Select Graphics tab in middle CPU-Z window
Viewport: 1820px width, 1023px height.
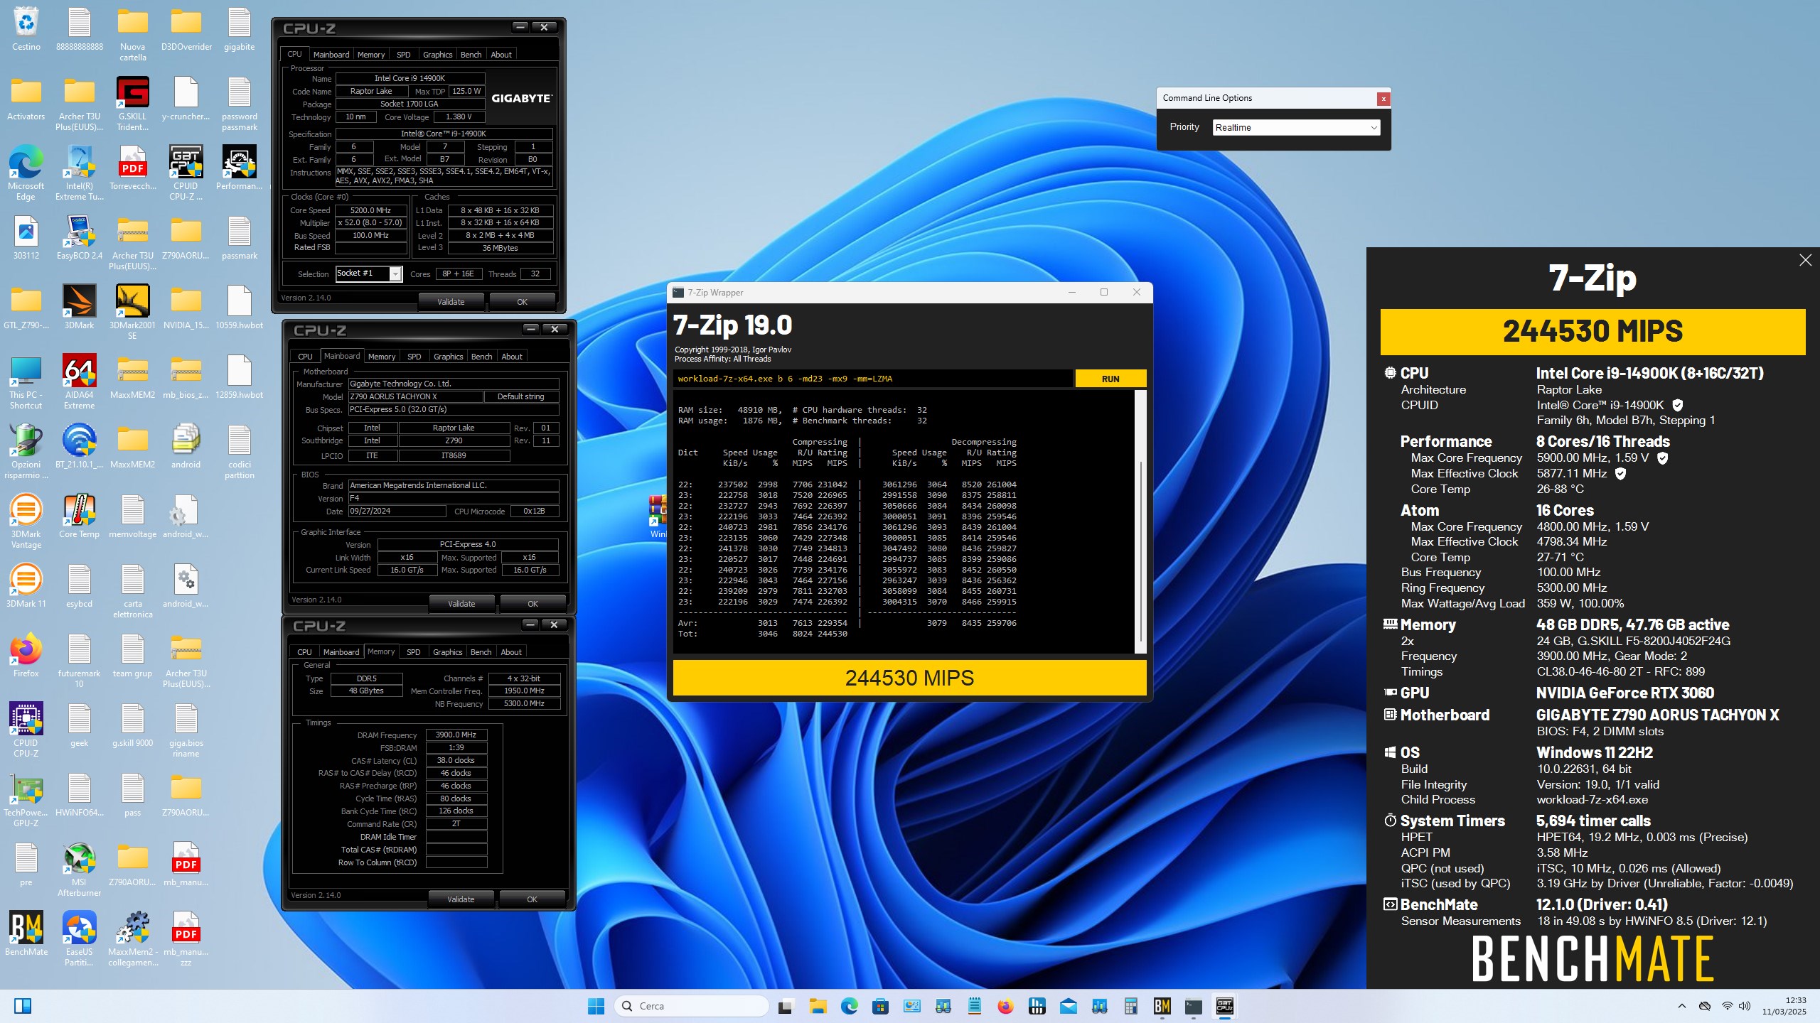point(448,357)
